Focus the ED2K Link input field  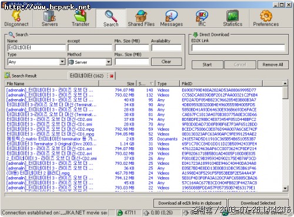[238, 48]
